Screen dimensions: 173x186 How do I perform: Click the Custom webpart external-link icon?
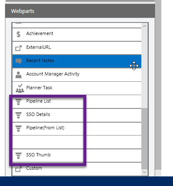coord(18,169)
